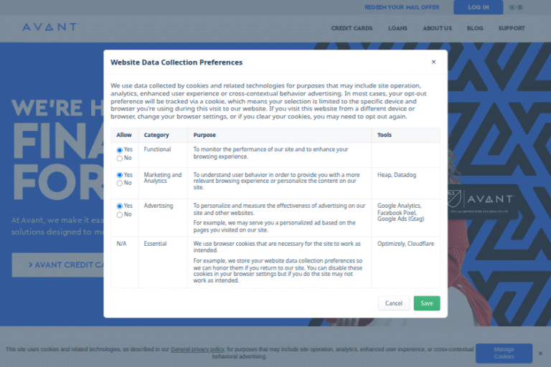The height and width of the screenshot is (367, 551).
Task: Select Yes for Functional cookies
Action: [x=120, y=150]
